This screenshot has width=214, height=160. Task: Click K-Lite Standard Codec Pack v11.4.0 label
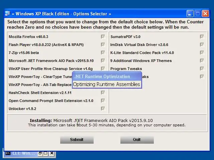tap(142, 53)
